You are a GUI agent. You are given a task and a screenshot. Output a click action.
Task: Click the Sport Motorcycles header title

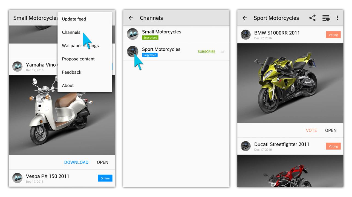tap(276, 18)
